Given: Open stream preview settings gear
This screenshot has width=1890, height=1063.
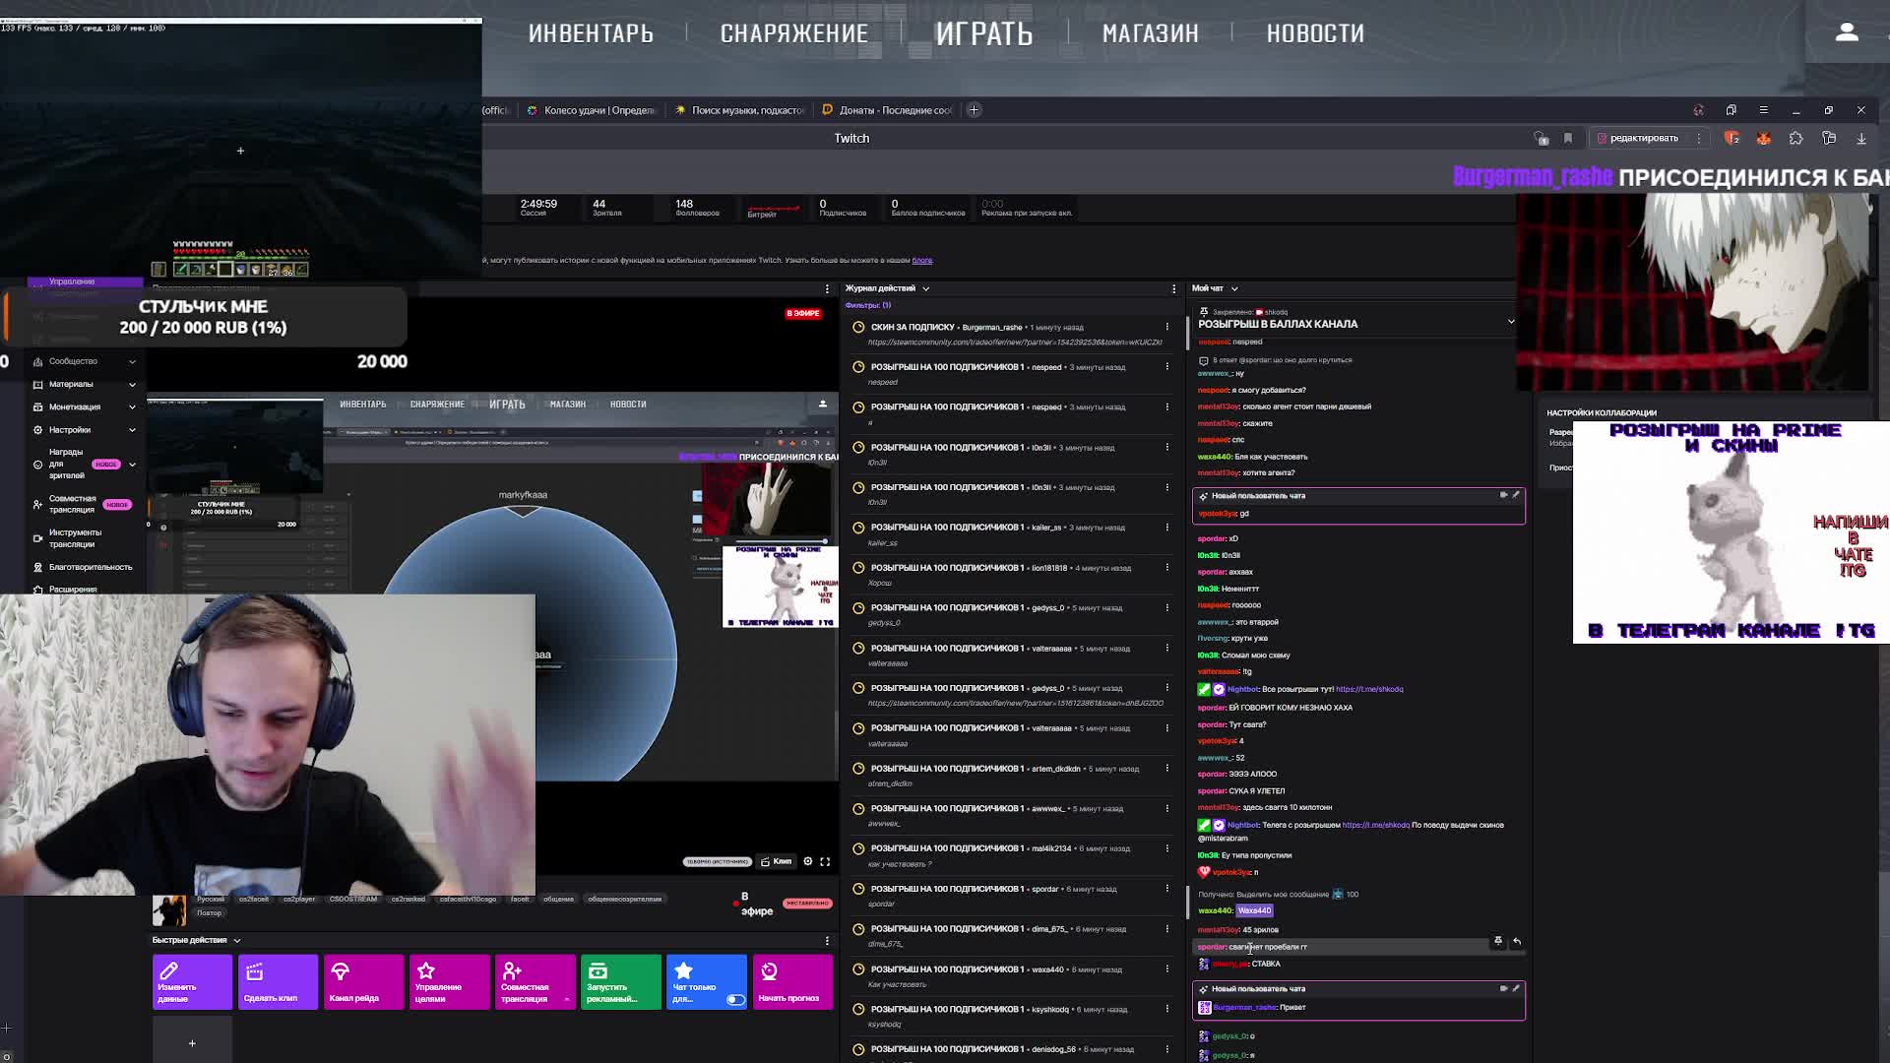Looking at the screenshot, I should [808, 861].
